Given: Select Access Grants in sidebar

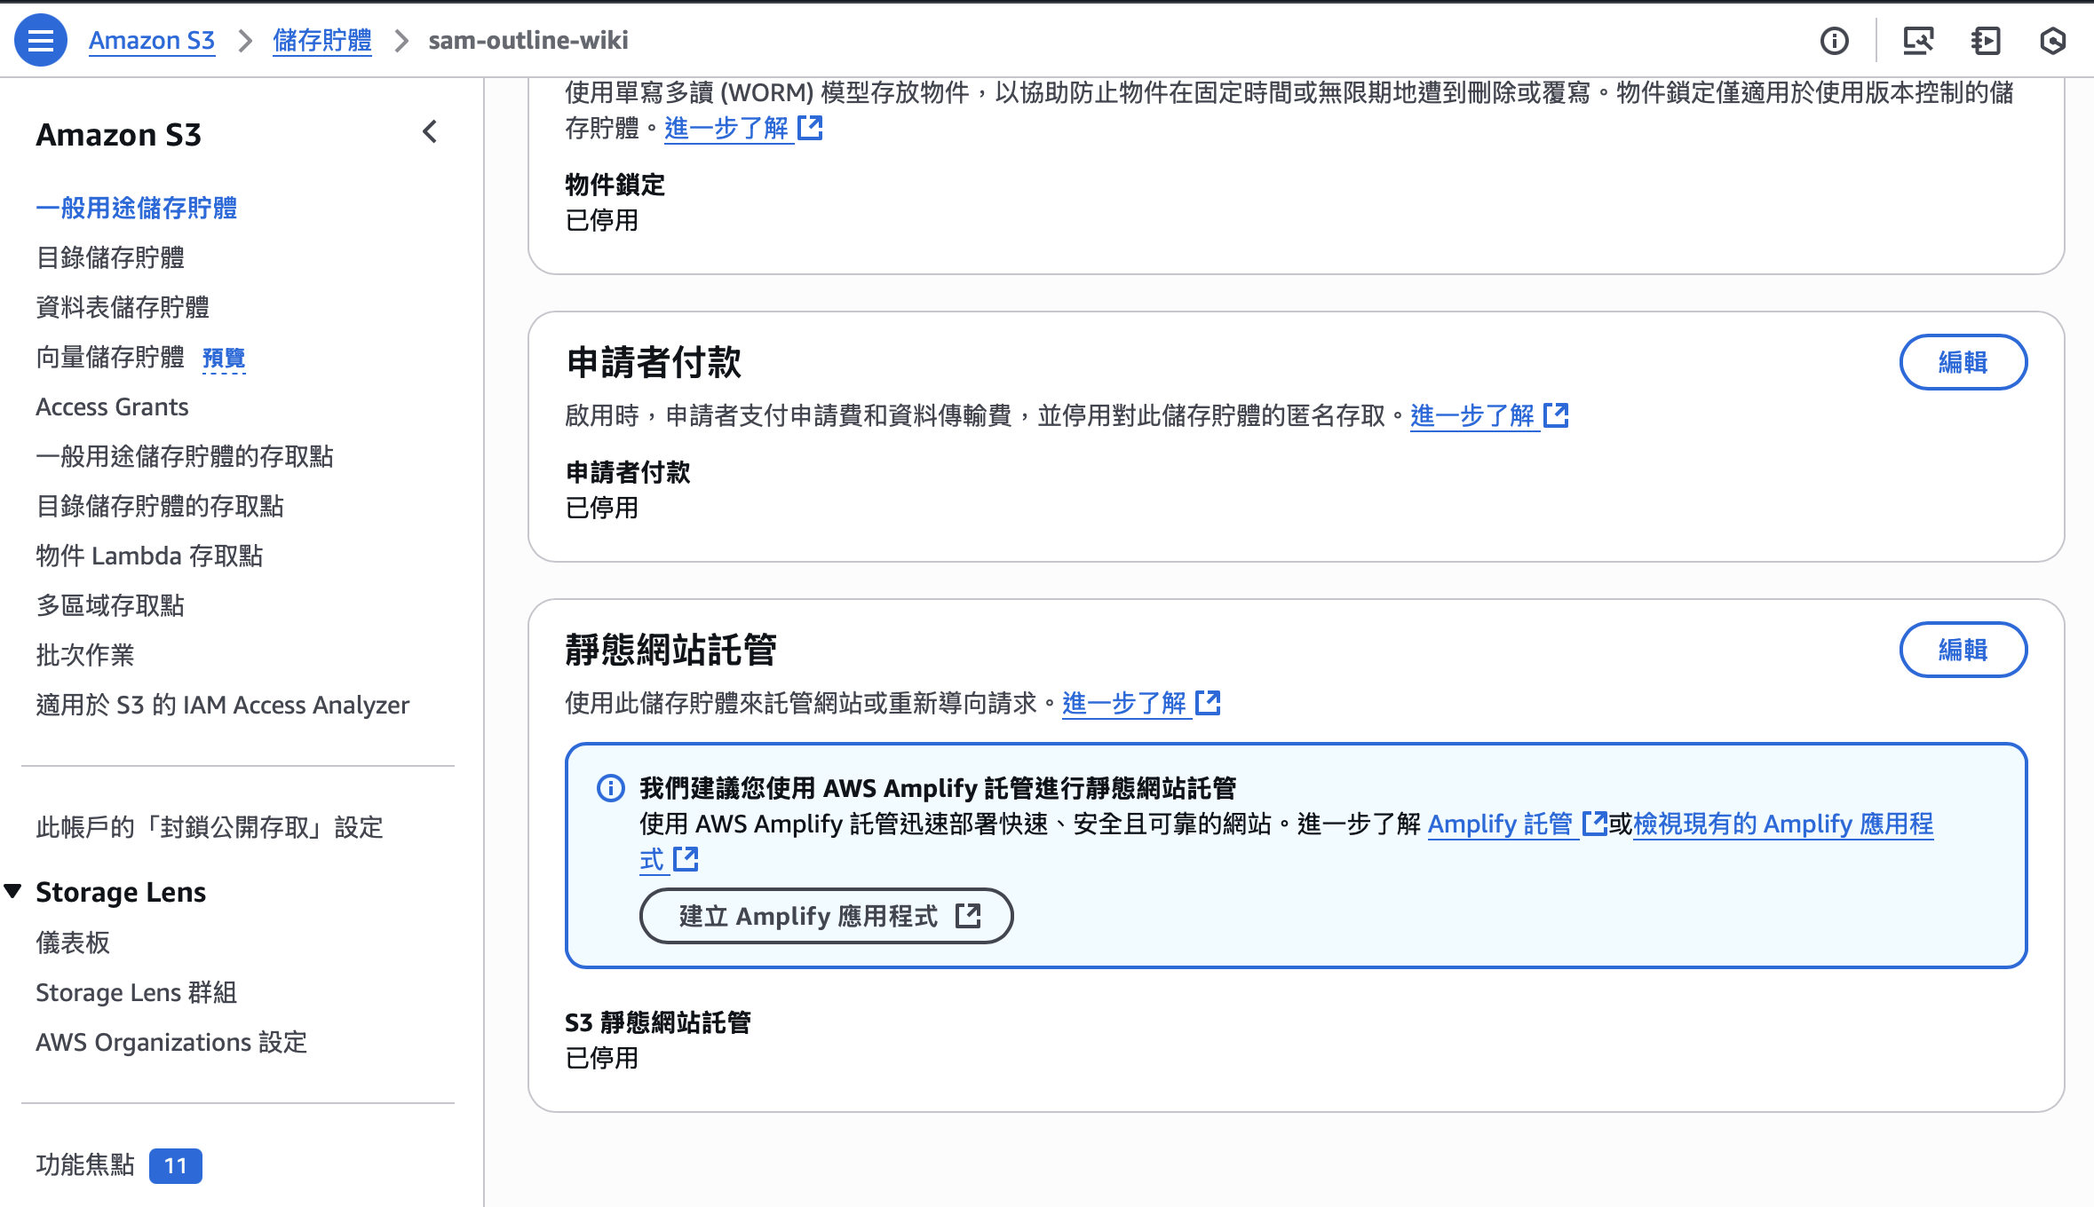Looking at the screenshot, I should click(x=112, y=406).
